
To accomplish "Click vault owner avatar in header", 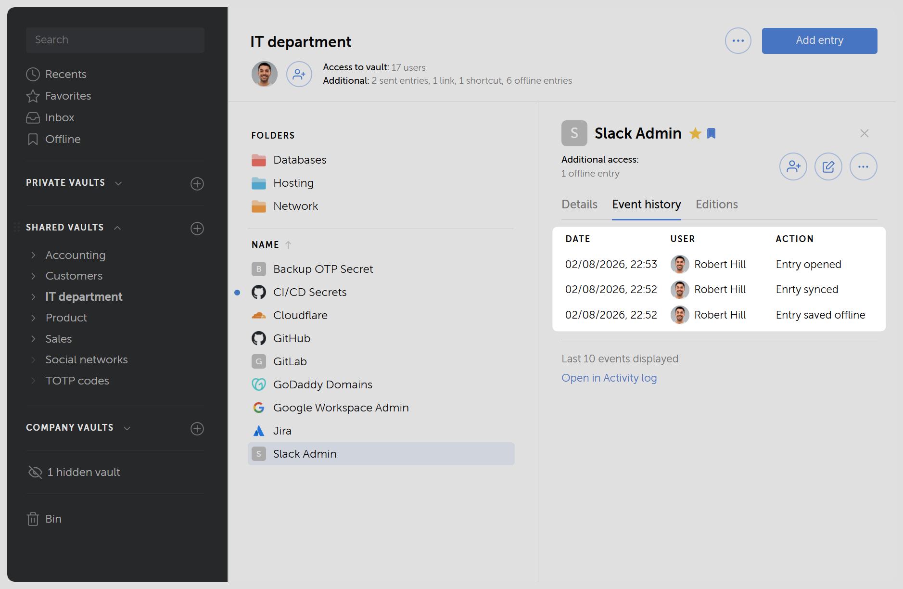I will (x=265, y=74).
